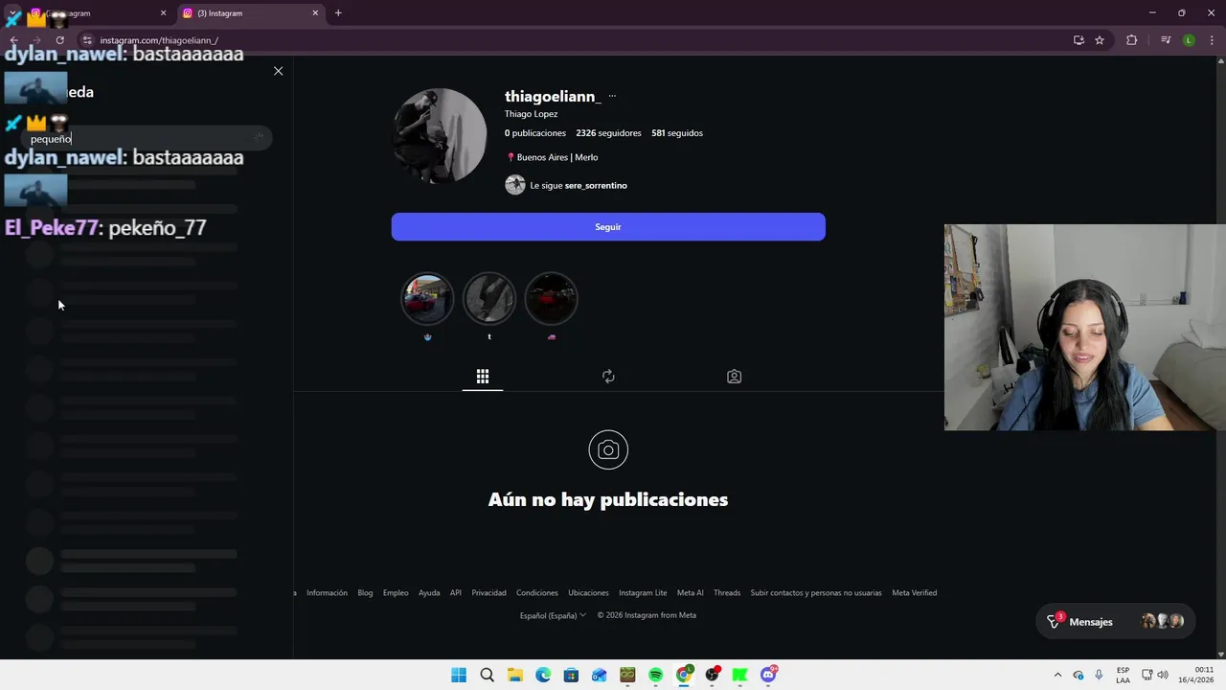Open the Español (España) language dropdown
Screen dimensions: 1226x690
[553, 615]
